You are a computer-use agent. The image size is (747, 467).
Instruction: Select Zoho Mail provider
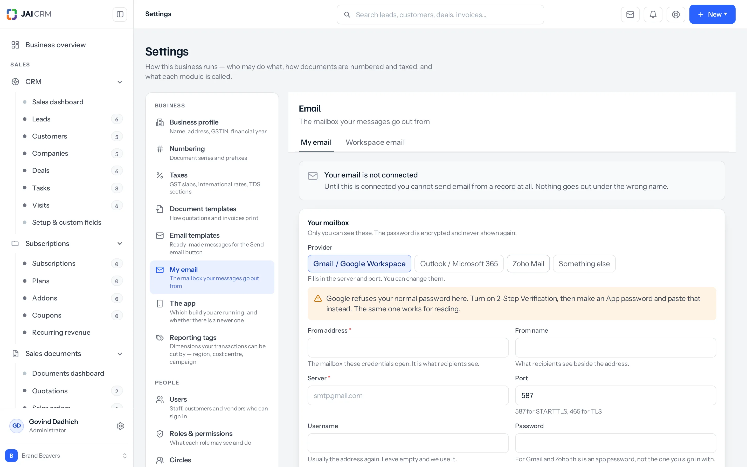(528, 263)
